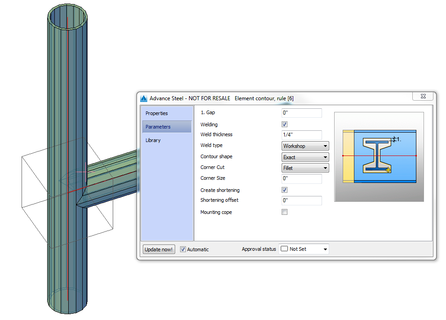Click the 'Contour shape' label
The width and height of the screenshot is (446, 320).
(216, 156)
